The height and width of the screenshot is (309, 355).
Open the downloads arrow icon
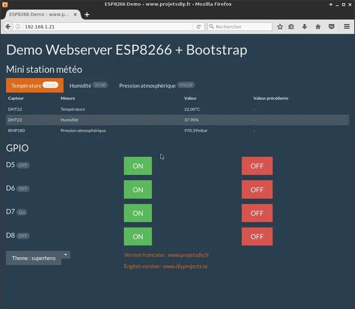tap(304, 27)
